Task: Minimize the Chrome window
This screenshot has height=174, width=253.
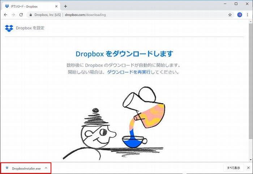Action: coord(225,4)
